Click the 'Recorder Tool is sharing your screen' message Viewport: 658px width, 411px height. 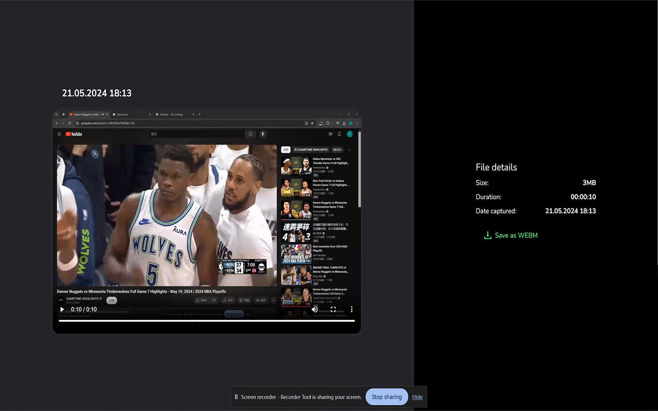(301, 397)
